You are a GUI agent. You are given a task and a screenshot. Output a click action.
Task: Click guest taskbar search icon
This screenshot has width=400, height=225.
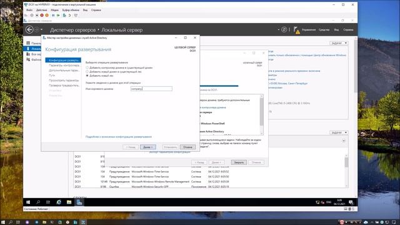(x=38, y=202)
